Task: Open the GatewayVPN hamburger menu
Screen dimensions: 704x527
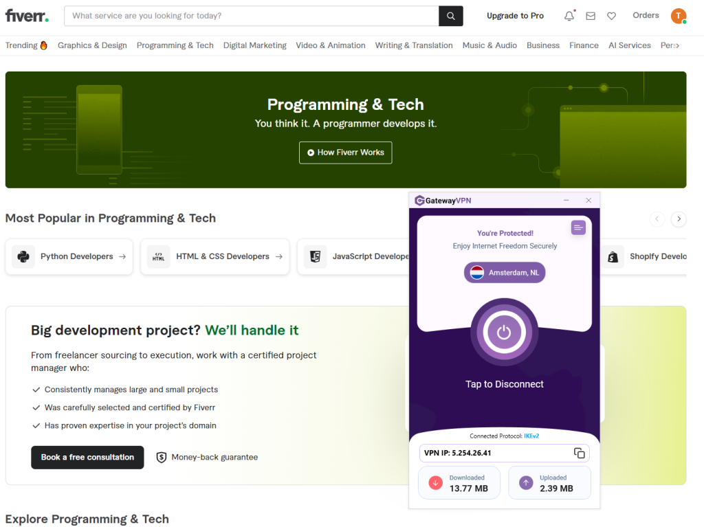Action: (x=578, y=227)
